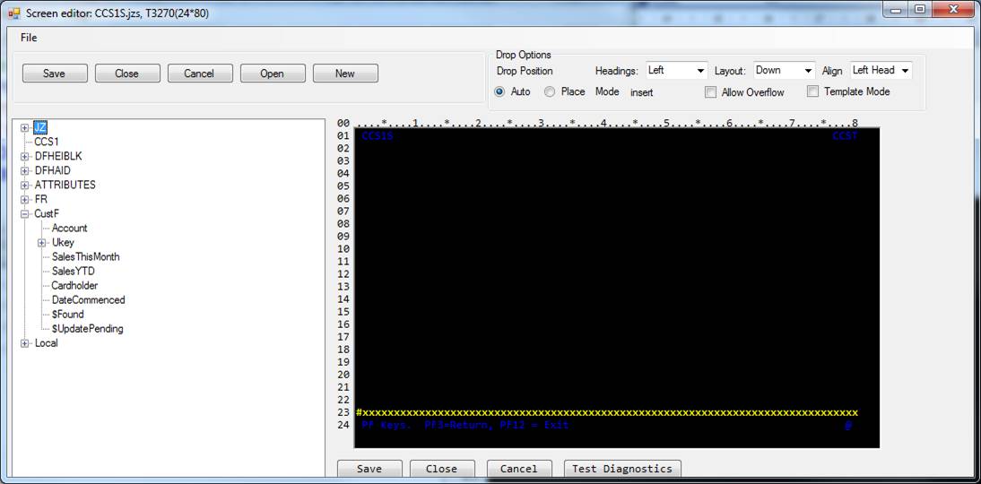The height and width of the screenshot is (484, 981).
Task: Select the Local tree label
Action: [47, 343]
